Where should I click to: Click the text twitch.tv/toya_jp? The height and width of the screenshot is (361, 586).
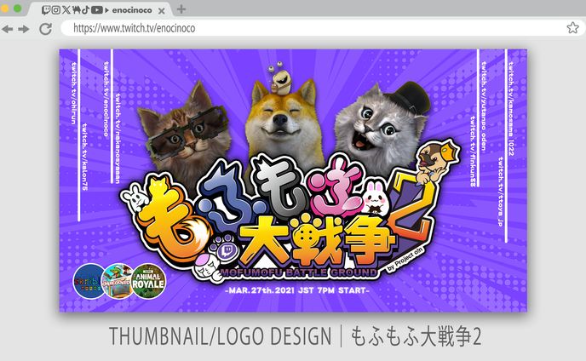(x=501, y=192)
